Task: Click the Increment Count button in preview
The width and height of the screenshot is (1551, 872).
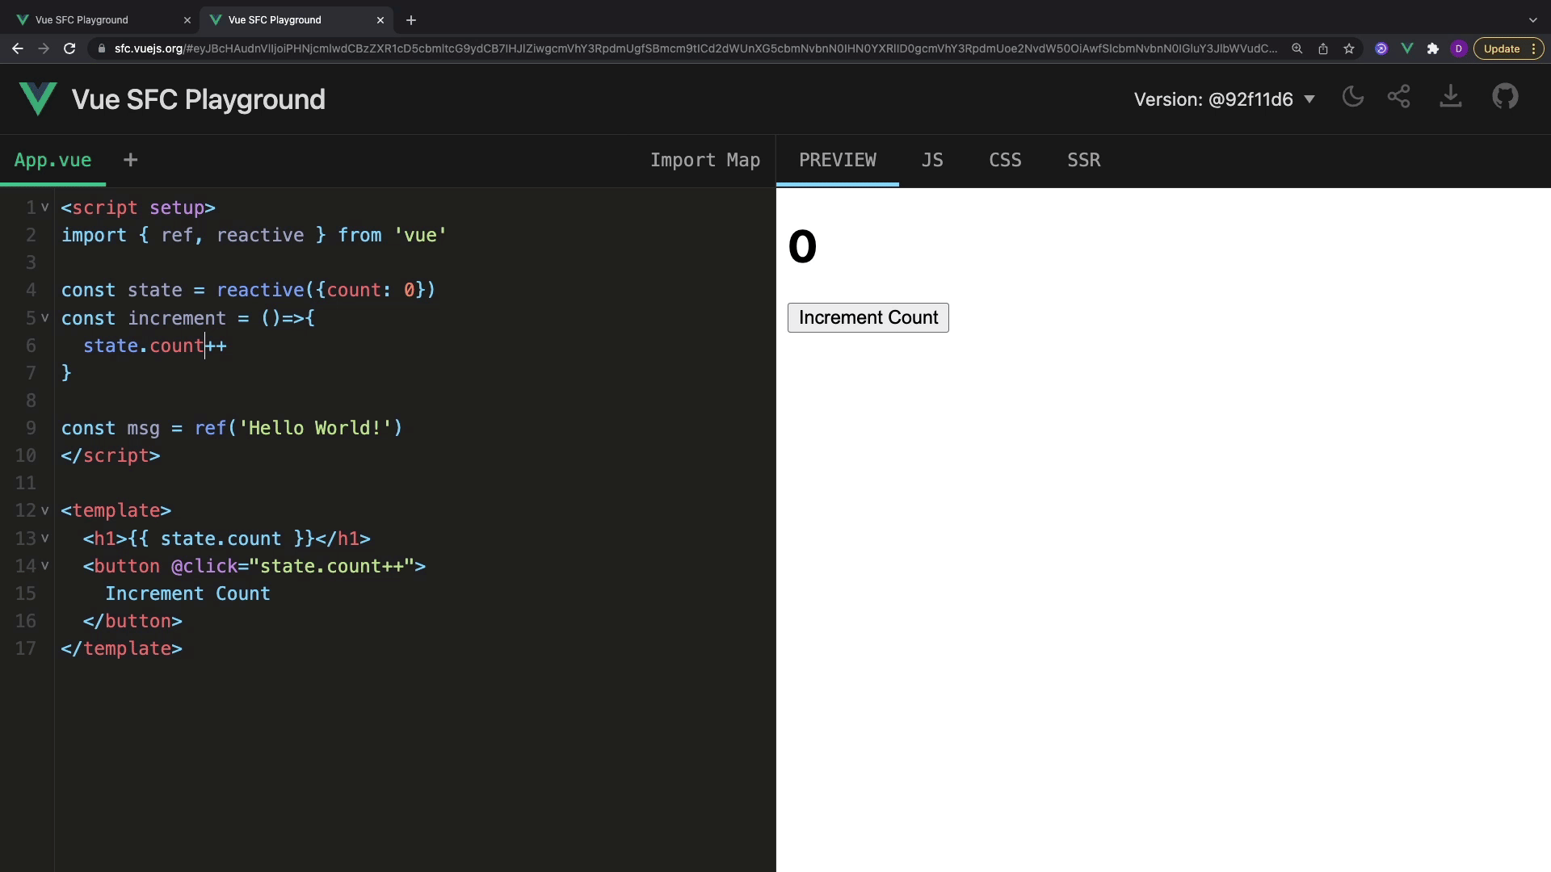Action: click(x=868, y=317)
